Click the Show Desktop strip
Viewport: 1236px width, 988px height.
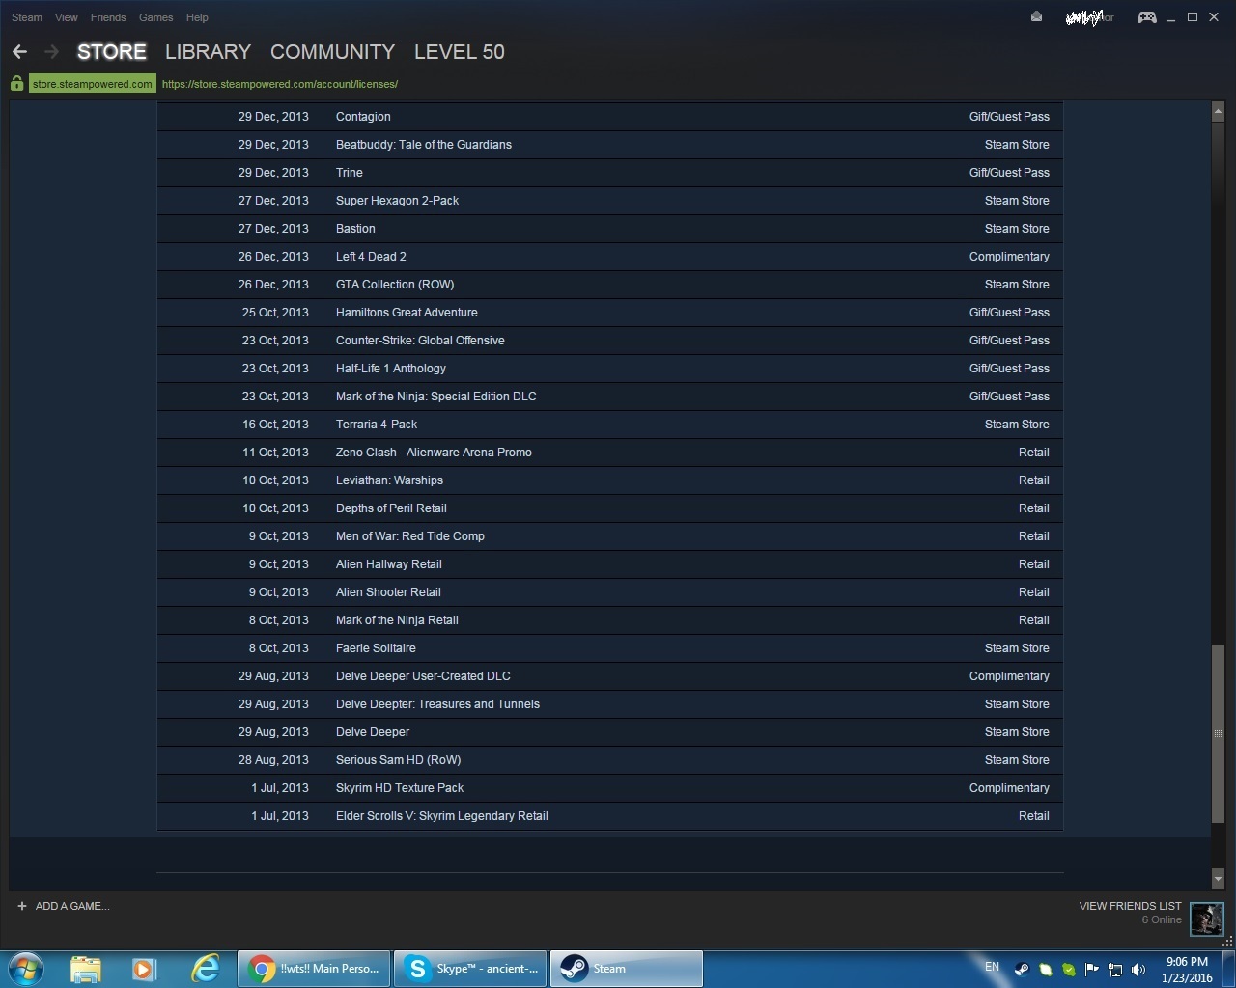pyautogui.click(x=1229, y=969)
